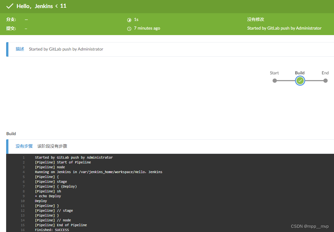Click log line Start of Pipeline
This screenshot has width=334, height=232.
[63, 162]
